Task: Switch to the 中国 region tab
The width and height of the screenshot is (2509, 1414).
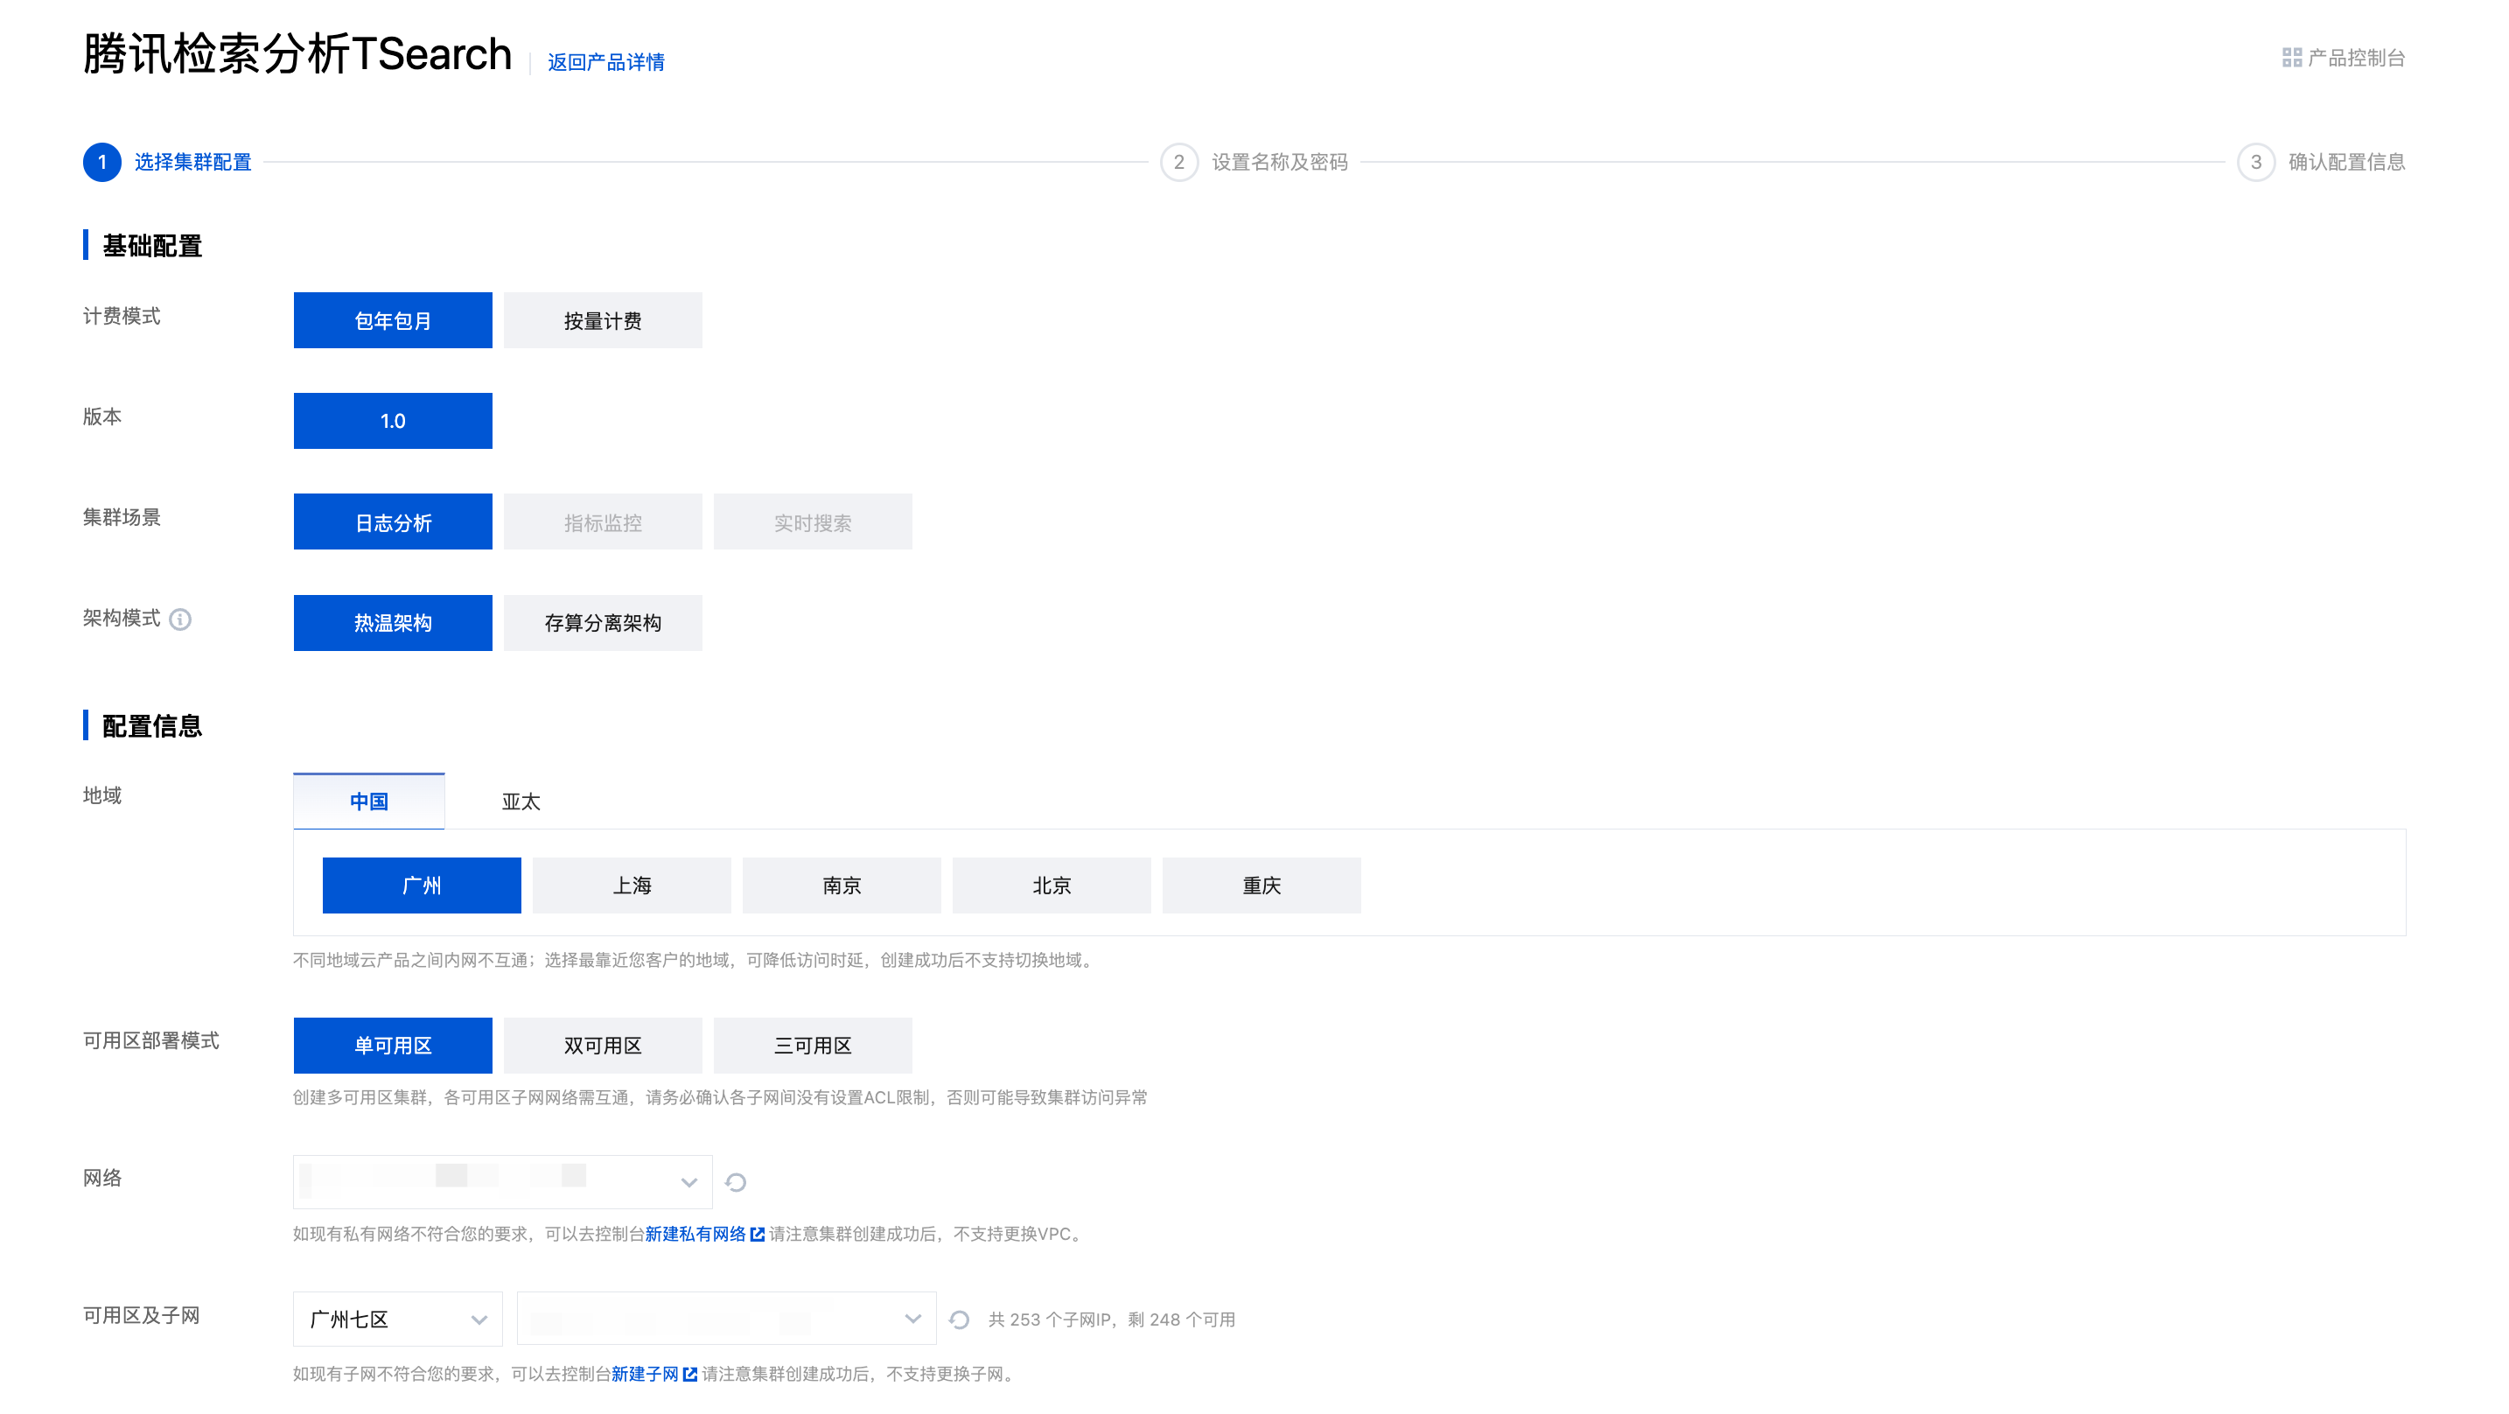Action: pyautogui.click(x=369, y=801)
